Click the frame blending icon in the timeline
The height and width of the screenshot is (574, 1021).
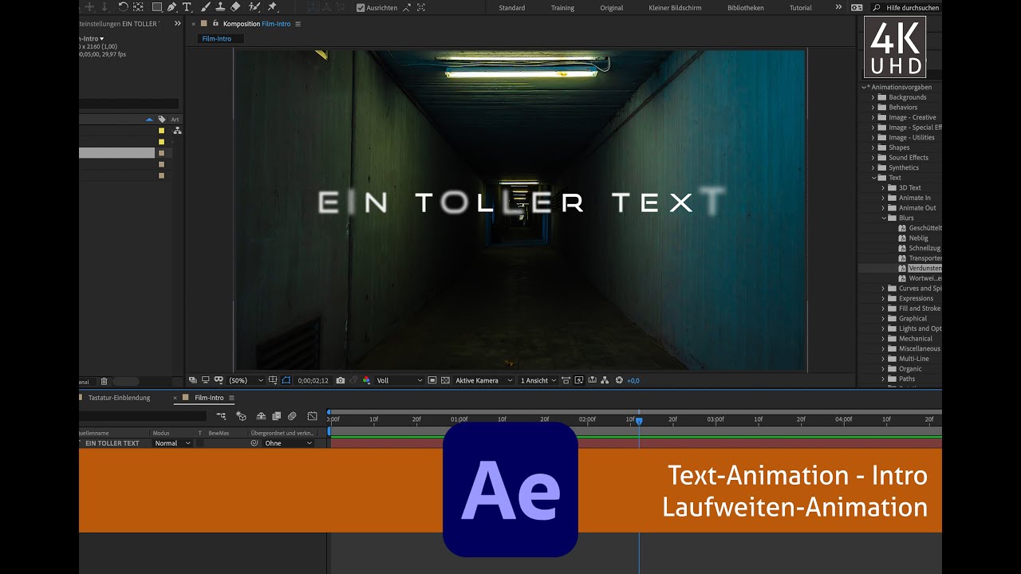pos(277,416)
